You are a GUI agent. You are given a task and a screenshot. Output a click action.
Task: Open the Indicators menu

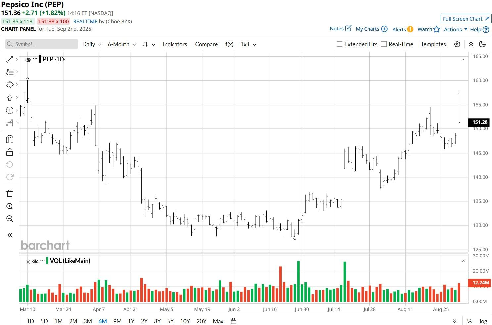175,44
